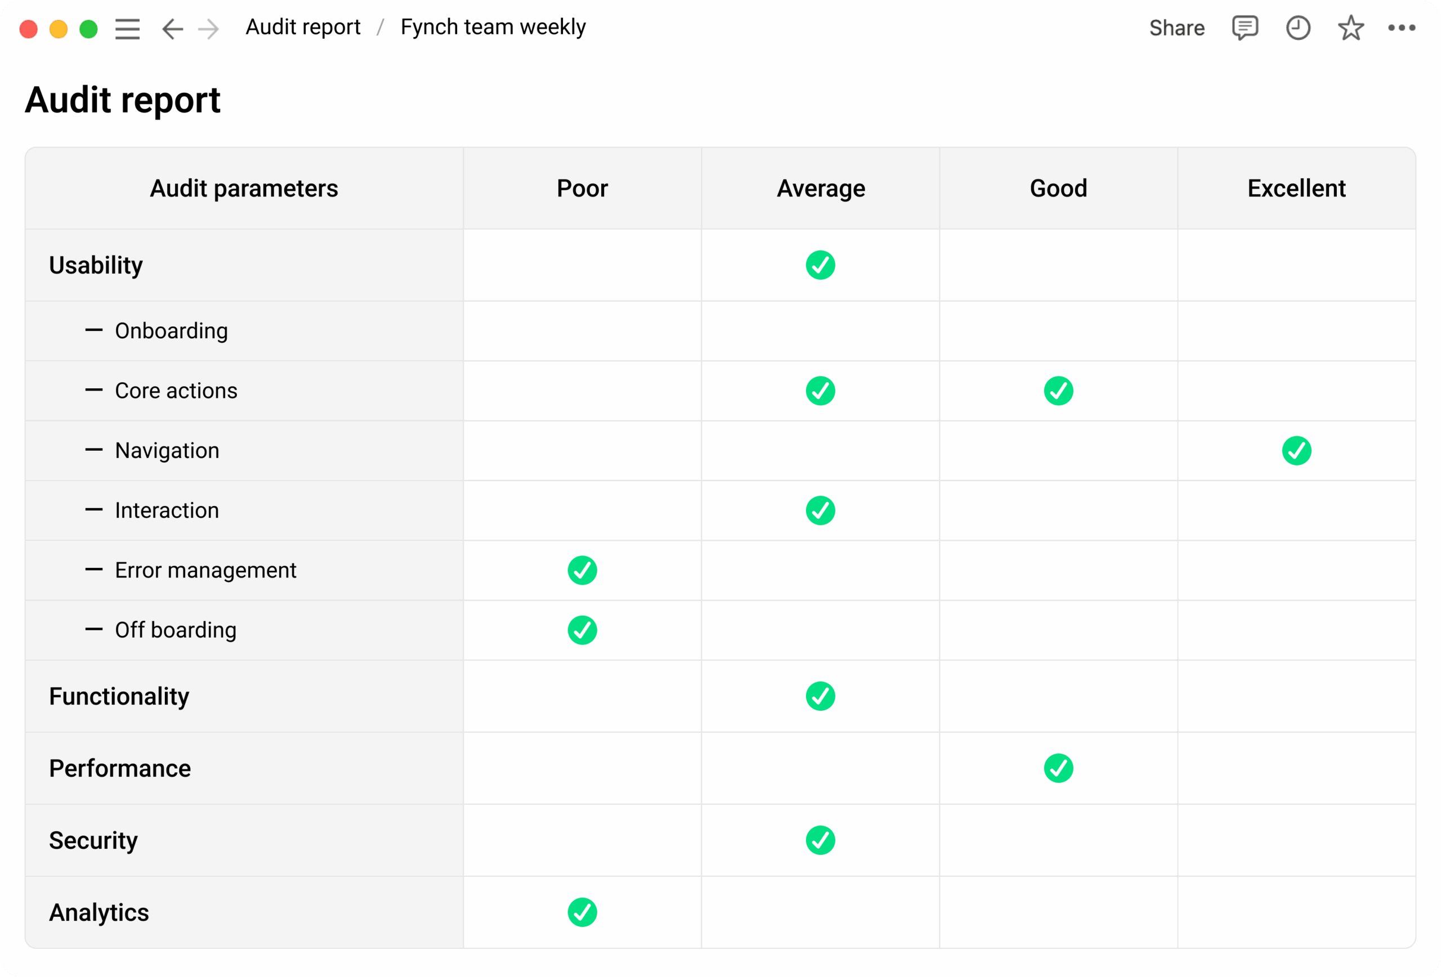Open the comments panel icon

(x=1245, y=28)
